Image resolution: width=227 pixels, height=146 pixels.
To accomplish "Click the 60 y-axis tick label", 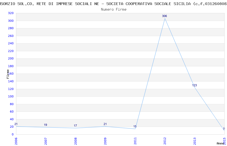I will pyautogui.click(x=11, y=111).
